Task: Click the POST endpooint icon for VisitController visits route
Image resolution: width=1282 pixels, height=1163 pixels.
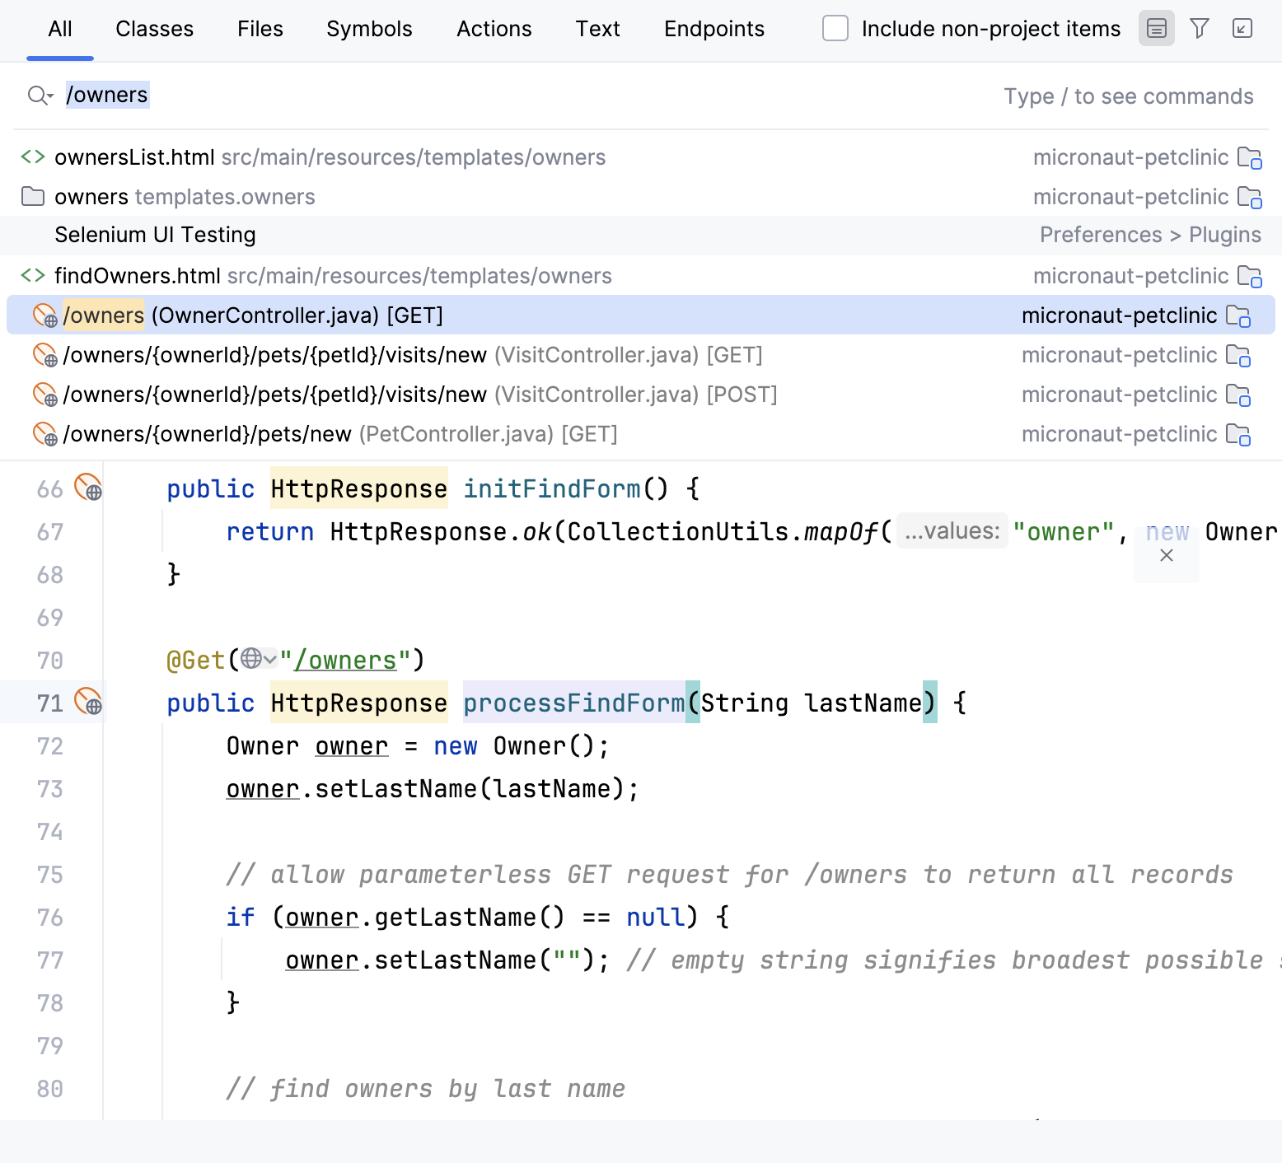Action: [44, 395]
